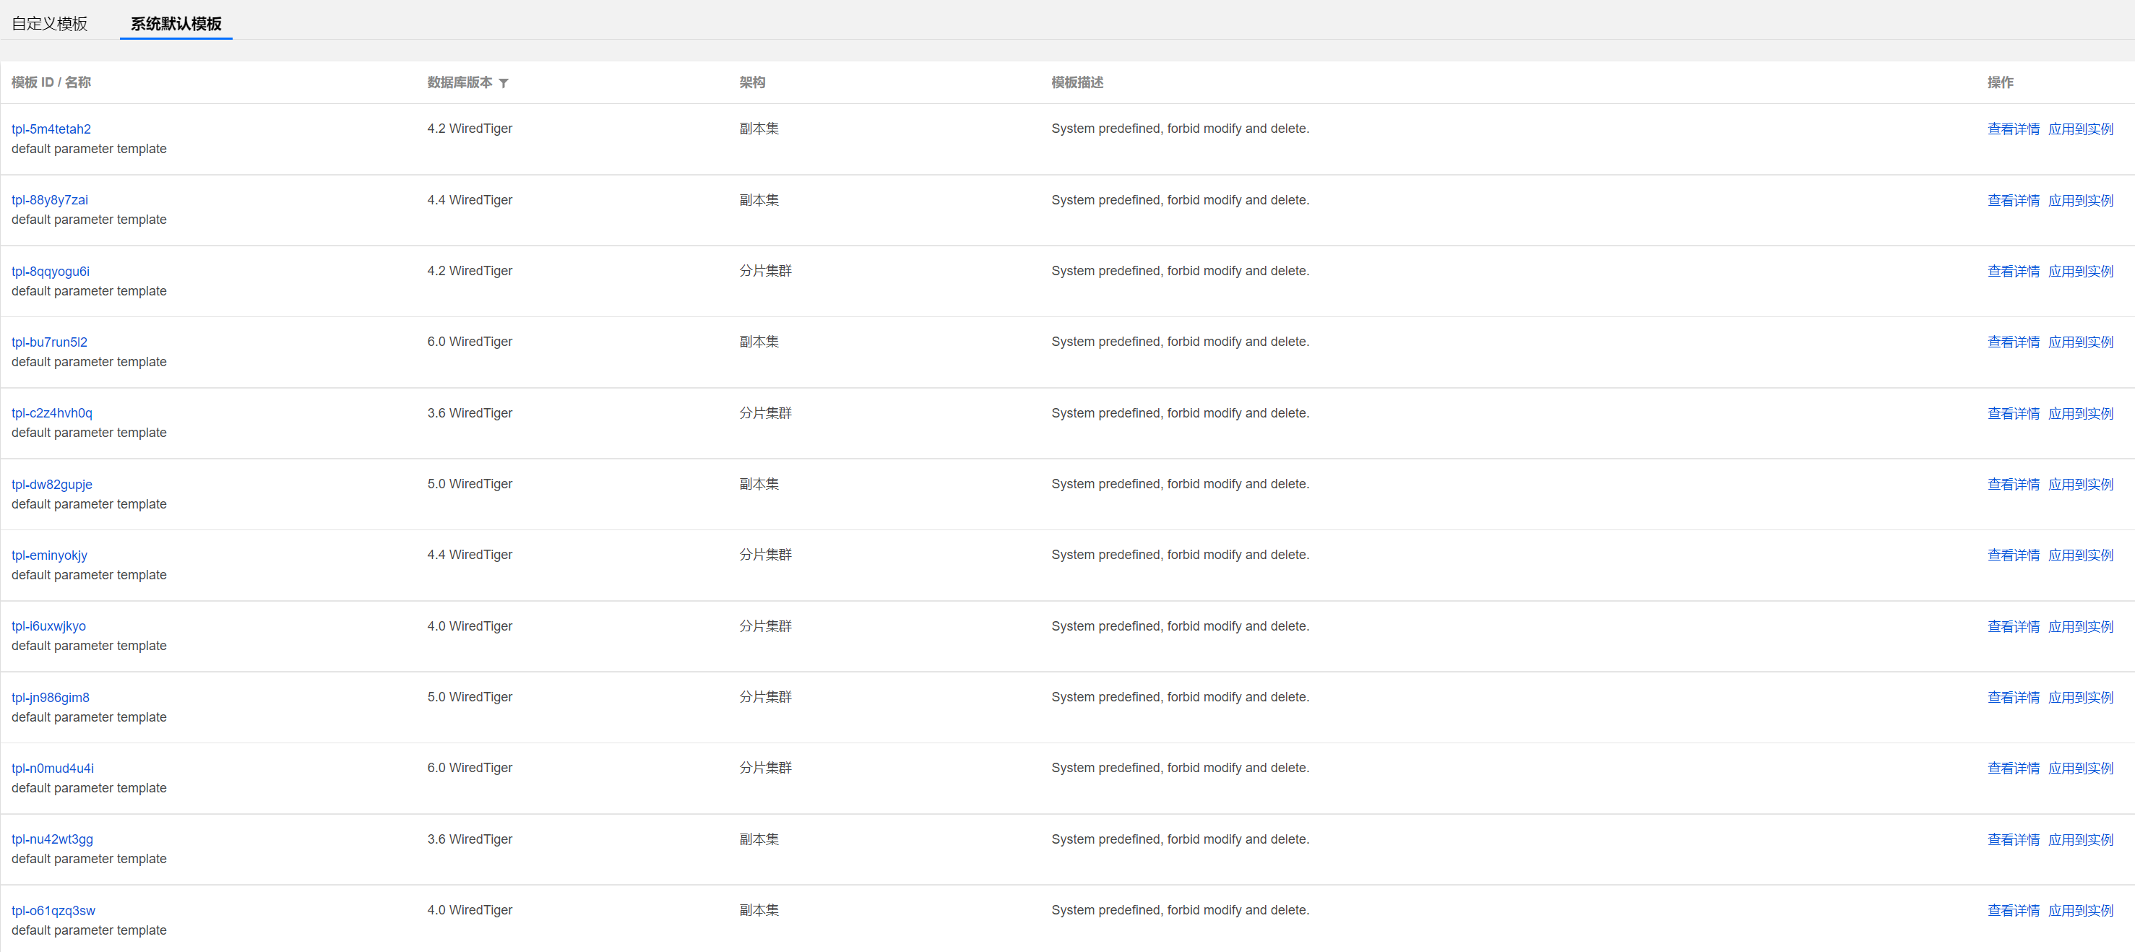View details of tpl-c2z4hvh0q template

[2012, 413]
